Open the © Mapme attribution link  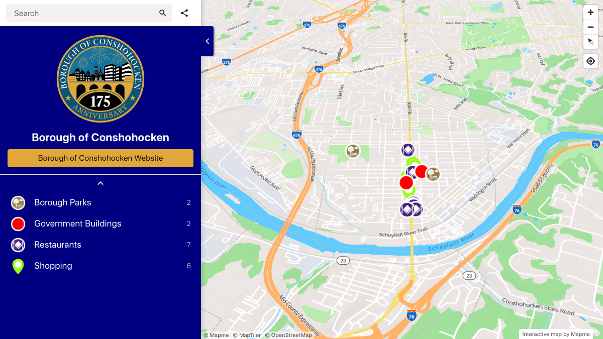pyautogui.click(x=216, y=335)
